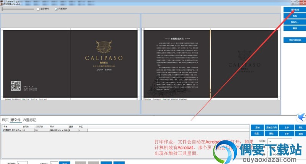The image size is (306, 164).
Task: Click the 最上 (move to top) button
Action: tap(301, 127)
